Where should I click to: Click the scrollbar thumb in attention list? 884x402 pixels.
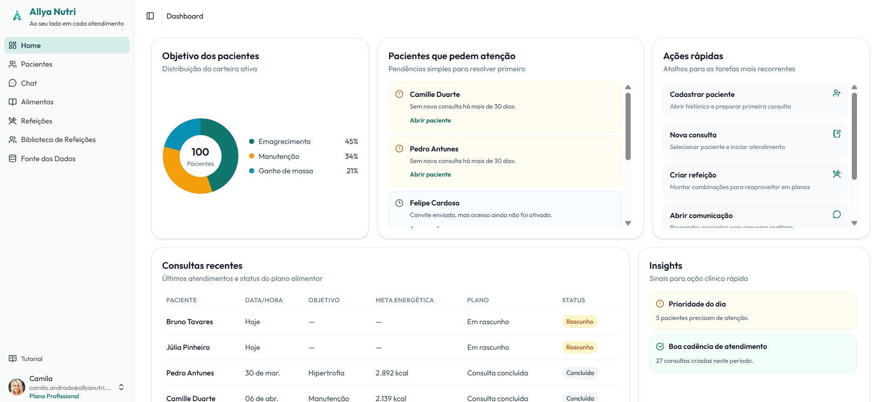(628, 126)
